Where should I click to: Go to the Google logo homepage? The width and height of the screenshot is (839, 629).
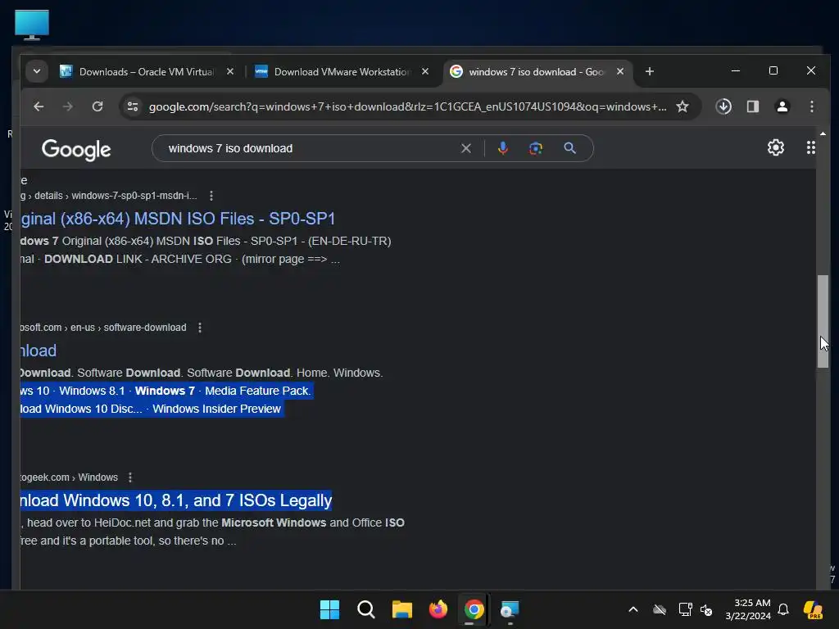[x=76, y=149]
